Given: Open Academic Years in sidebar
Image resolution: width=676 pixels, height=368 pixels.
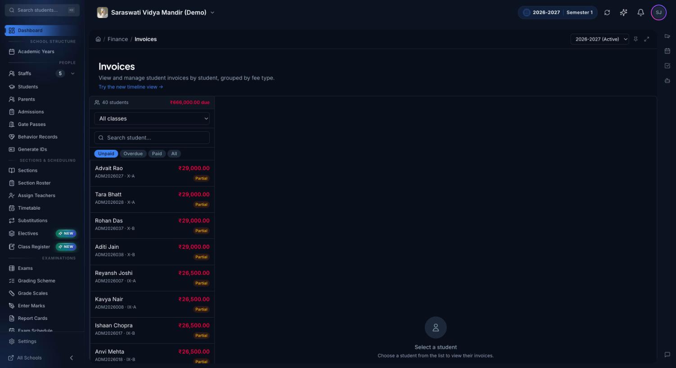Looking at the screenshot, I should 42,52.
